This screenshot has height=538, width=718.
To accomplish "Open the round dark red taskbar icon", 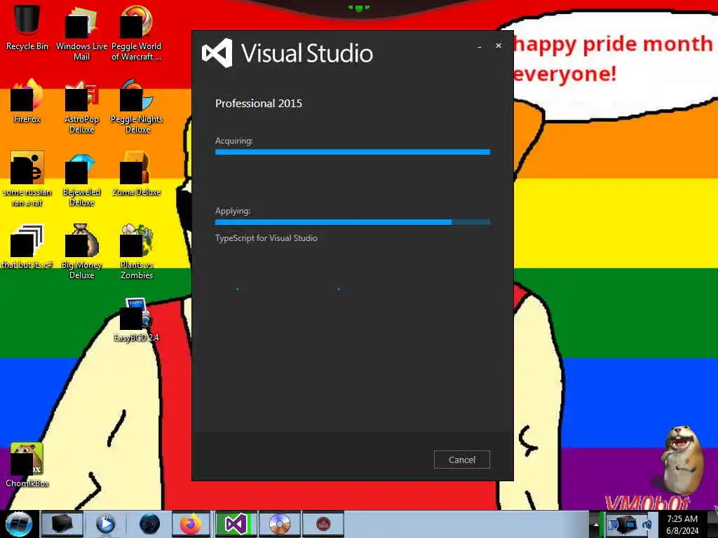I will pos(323,524).
